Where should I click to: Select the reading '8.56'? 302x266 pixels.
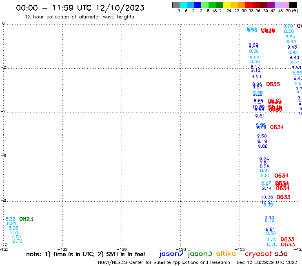click(x=255, y=61)
